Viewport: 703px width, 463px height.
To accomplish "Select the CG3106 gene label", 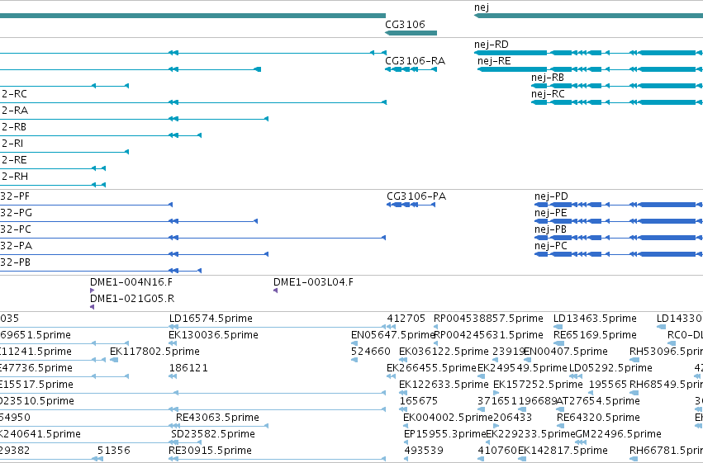I will pyautogui.click(x=405, y=24).
